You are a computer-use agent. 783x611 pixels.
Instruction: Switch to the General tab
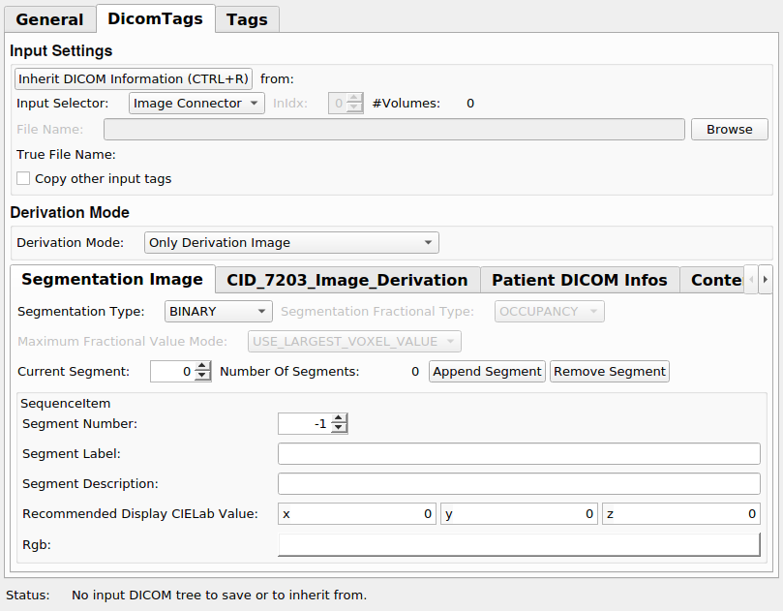click(x=49, y=19)
